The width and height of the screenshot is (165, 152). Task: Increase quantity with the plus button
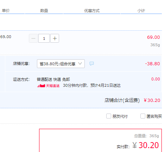(55, 38)
